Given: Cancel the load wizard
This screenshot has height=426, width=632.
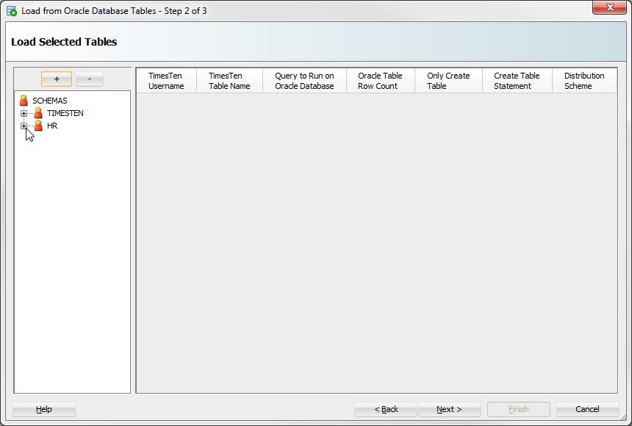Looking at the screenshot, I should click(588, 410).
